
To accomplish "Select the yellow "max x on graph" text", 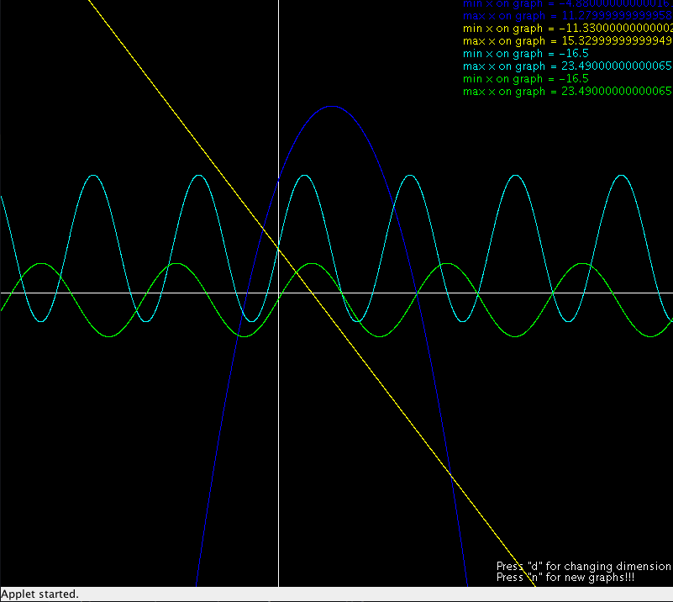I will 568,41.
